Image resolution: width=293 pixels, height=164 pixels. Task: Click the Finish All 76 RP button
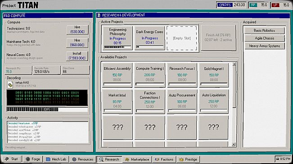click(218, 38)
